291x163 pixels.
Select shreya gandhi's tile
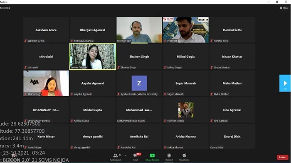[x=93, y=136]
